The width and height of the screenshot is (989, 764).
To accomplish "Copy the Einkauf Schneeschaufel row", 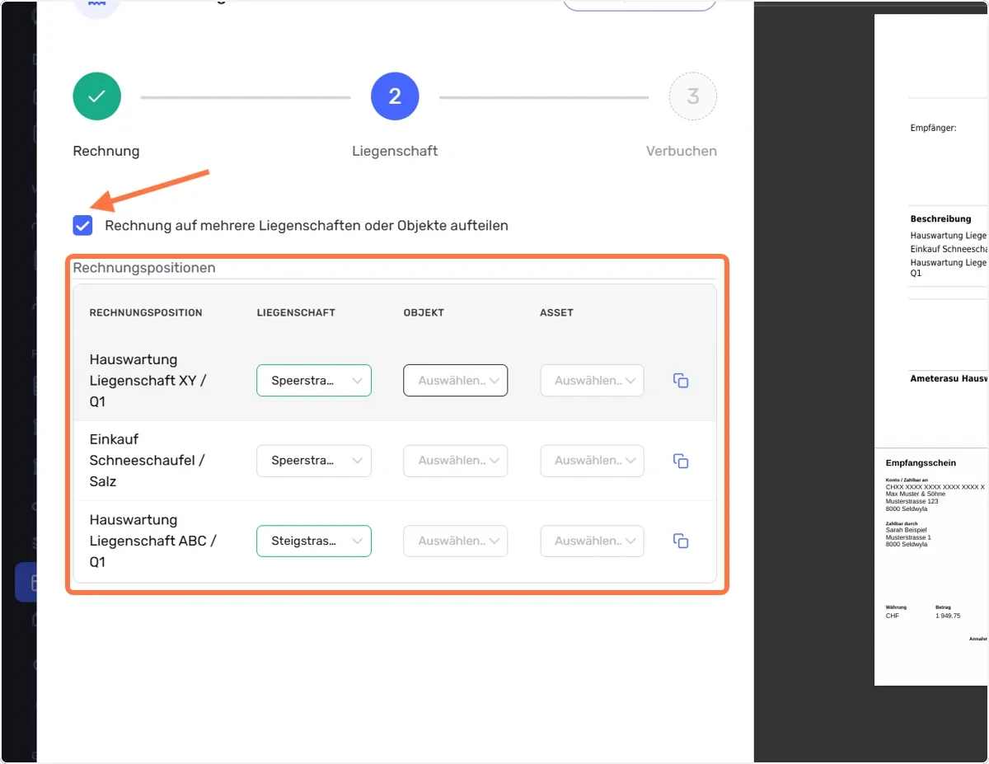I will click(681, 461).
